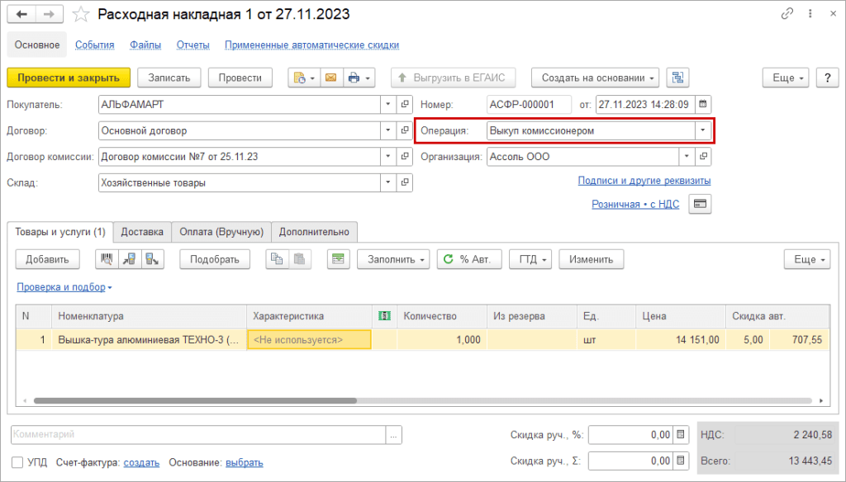Switch to the Основное section
This screenshot has height=482, width=846.
point(36,45)
